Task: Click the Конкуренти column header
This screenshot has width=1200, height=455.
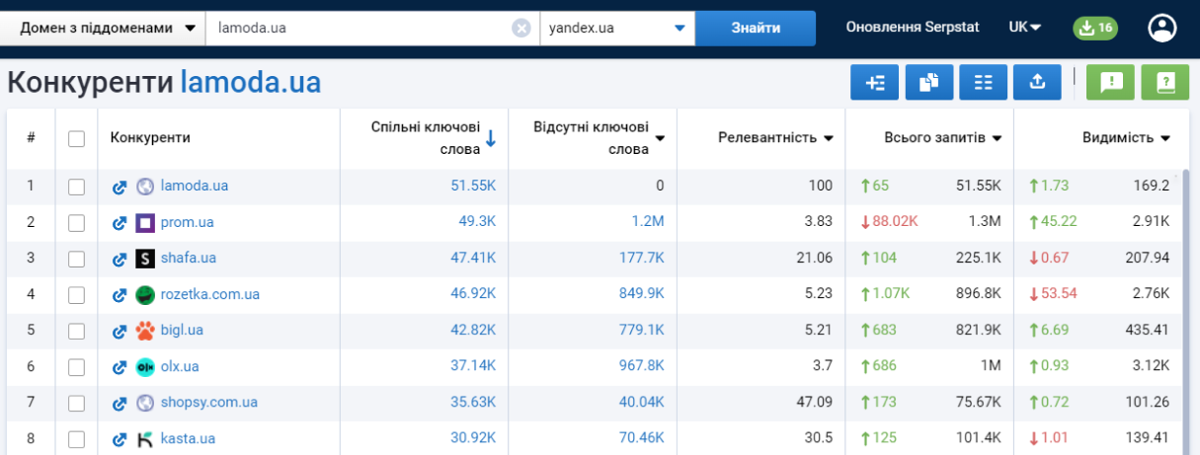Action: [x=150, y=138]
